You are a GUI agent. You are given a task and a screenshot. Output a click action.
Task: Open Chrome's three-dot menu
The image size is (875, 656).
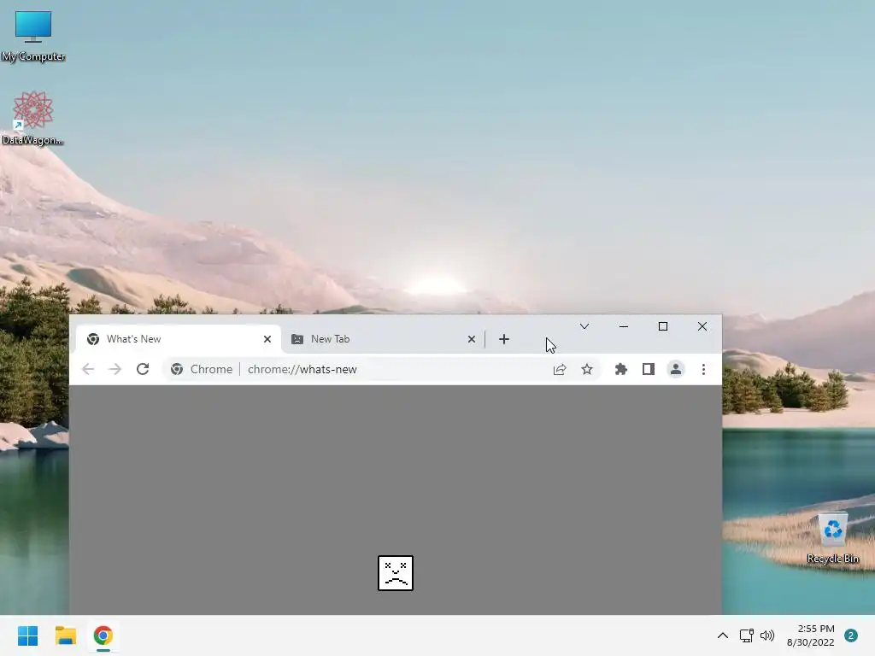click(704, 369)
